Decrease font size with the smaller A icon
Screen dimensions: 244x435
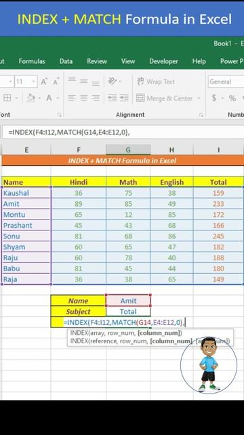pos(56,82)
